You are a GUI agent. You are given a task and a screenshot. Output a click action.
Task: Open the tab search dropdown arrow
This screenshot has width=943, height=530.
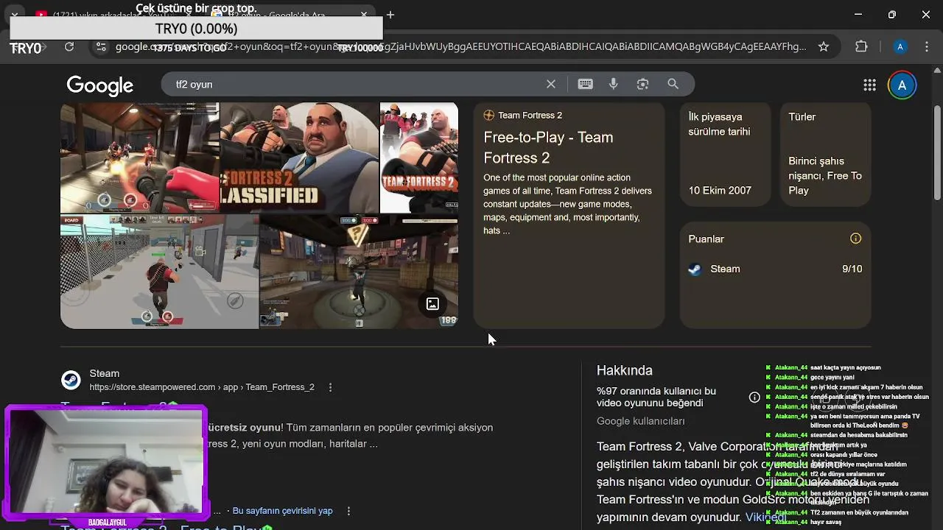[14, 15]
